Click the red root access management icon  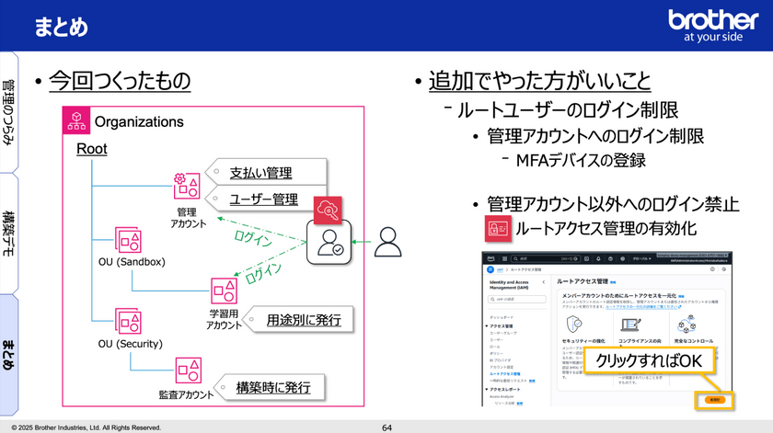coord(497,228)
